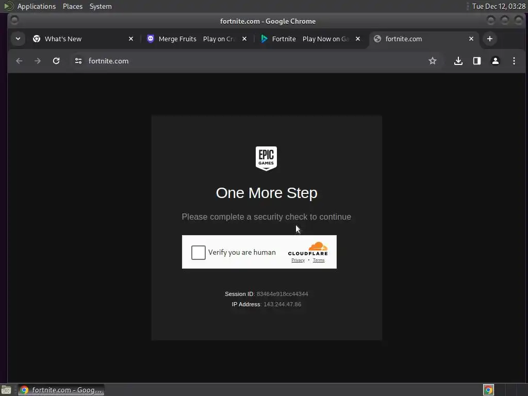
Task: Open Chrome downloads
Action: [x=458, y=61]
